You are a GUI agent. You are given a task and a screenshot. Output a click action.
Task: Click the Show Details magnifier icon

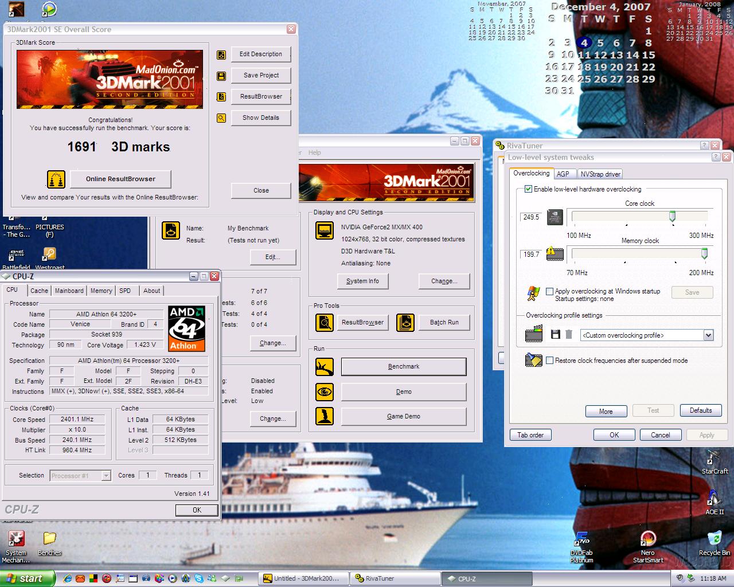[221, 118]
